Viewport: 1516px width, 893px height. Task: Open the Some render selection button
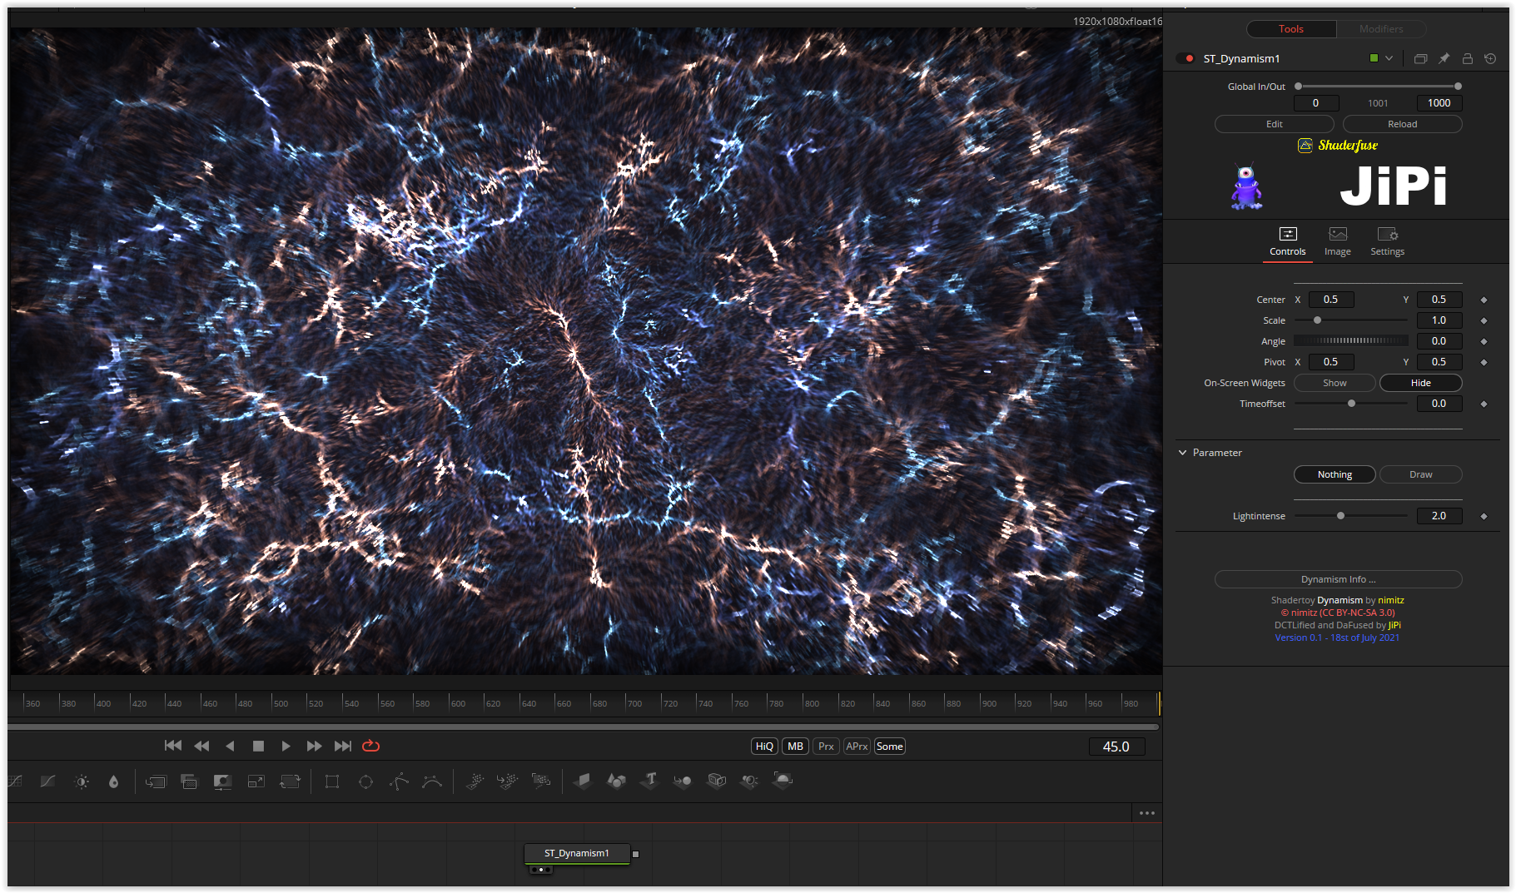pyautogui.click(x=890, y=747)
